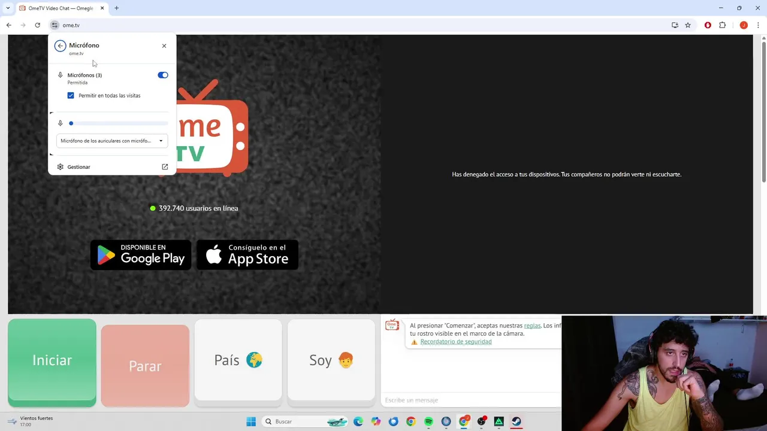Open Steam from the taskbar
Viewport: 767px width, 431px height.
pyautogui.click(x=517, y=421)
